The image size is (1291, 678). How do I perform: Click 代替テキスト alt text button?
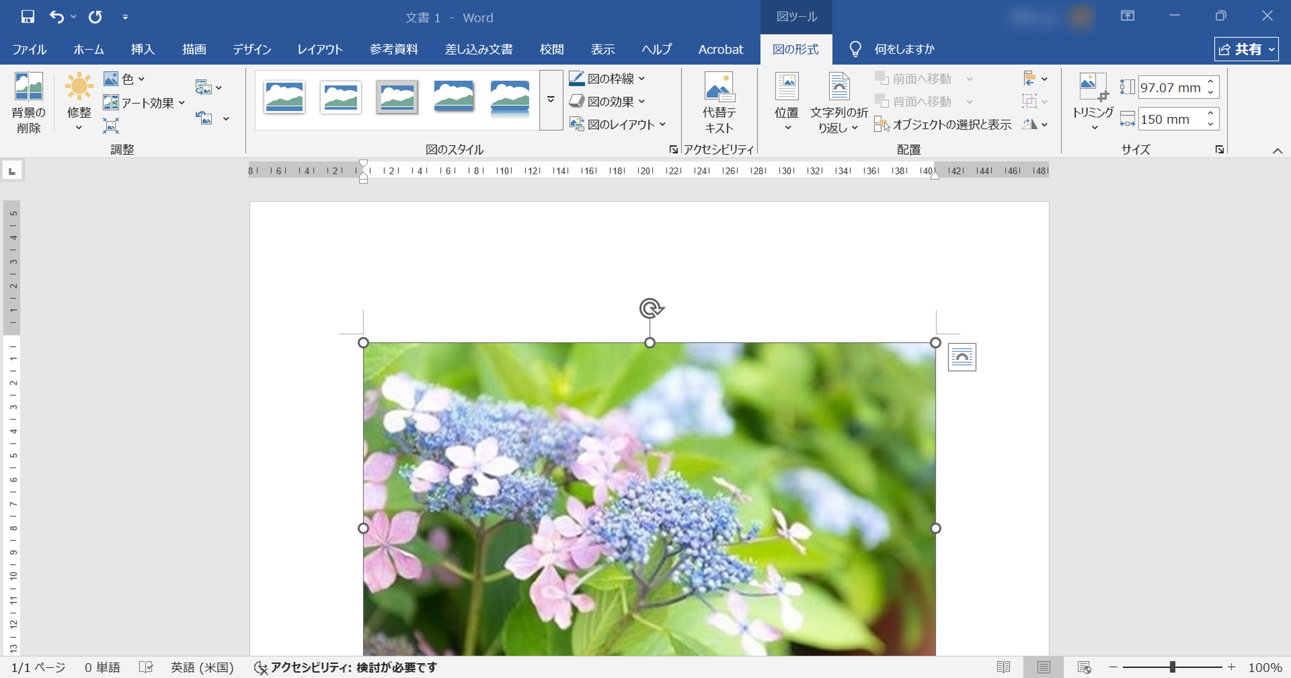[719, 103]
